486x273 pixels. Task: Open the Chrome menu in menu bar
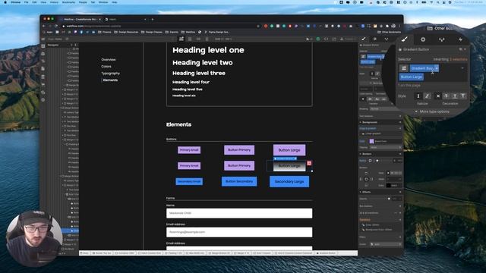15,2
